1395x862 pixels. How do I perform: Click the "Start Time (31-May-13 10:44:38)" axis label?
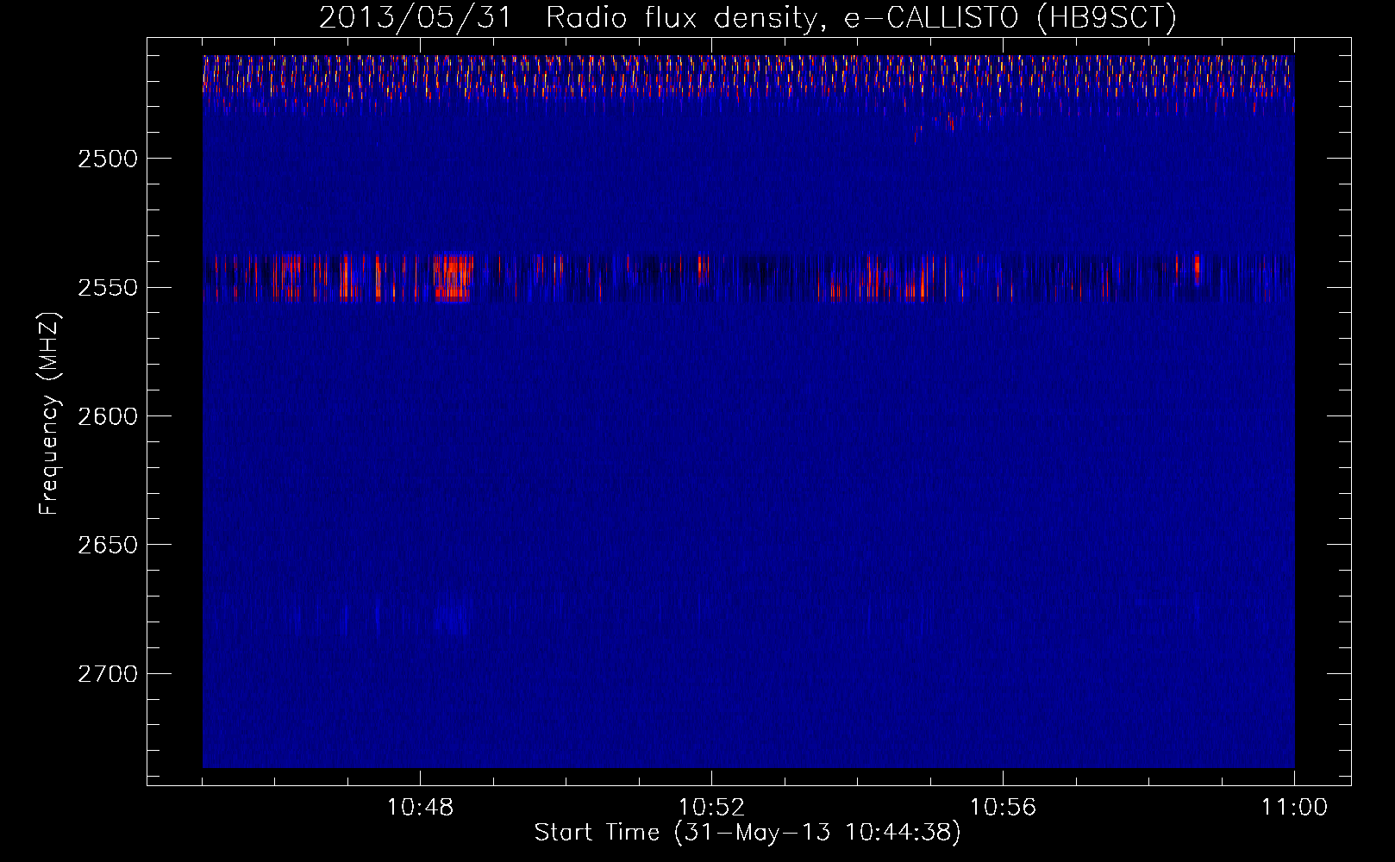[748, 833]
